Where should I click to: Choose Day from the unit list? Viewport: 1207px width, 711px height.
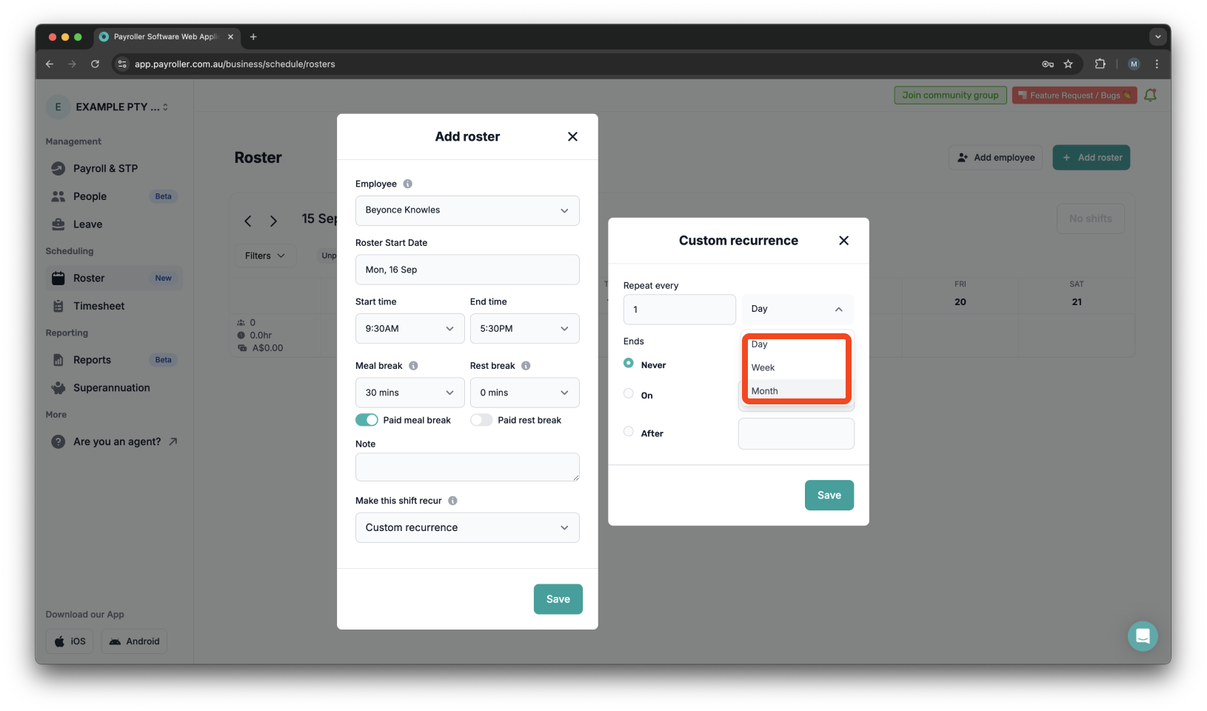[796, 344]
